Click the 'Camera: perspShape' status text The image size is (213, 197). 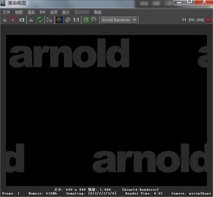click(x=191, y=193)
